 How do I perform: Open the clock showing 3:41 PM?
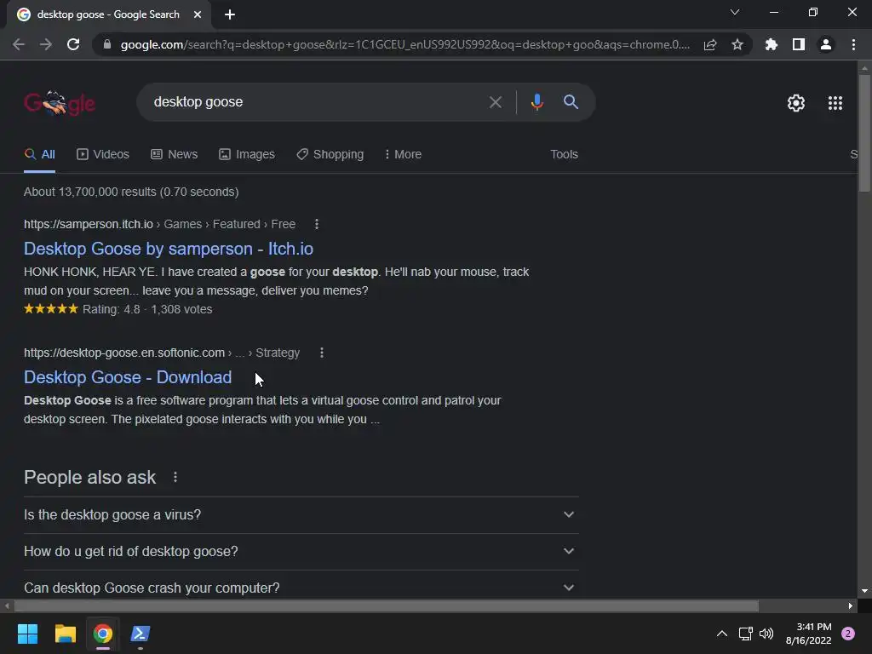[x=808, y=634]
